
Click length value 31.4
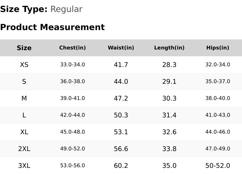click(169, 115)
